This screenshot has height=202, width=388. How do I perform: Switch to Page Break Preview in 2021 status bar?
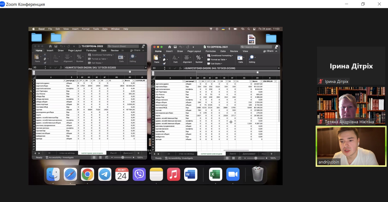(x=239, y=158)
